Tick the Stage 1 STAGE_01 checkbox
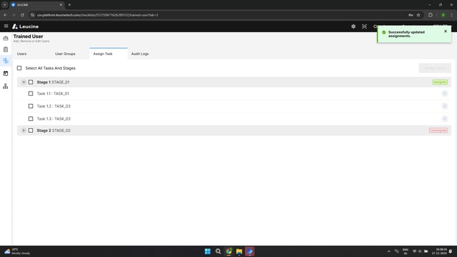 point(31,82)
